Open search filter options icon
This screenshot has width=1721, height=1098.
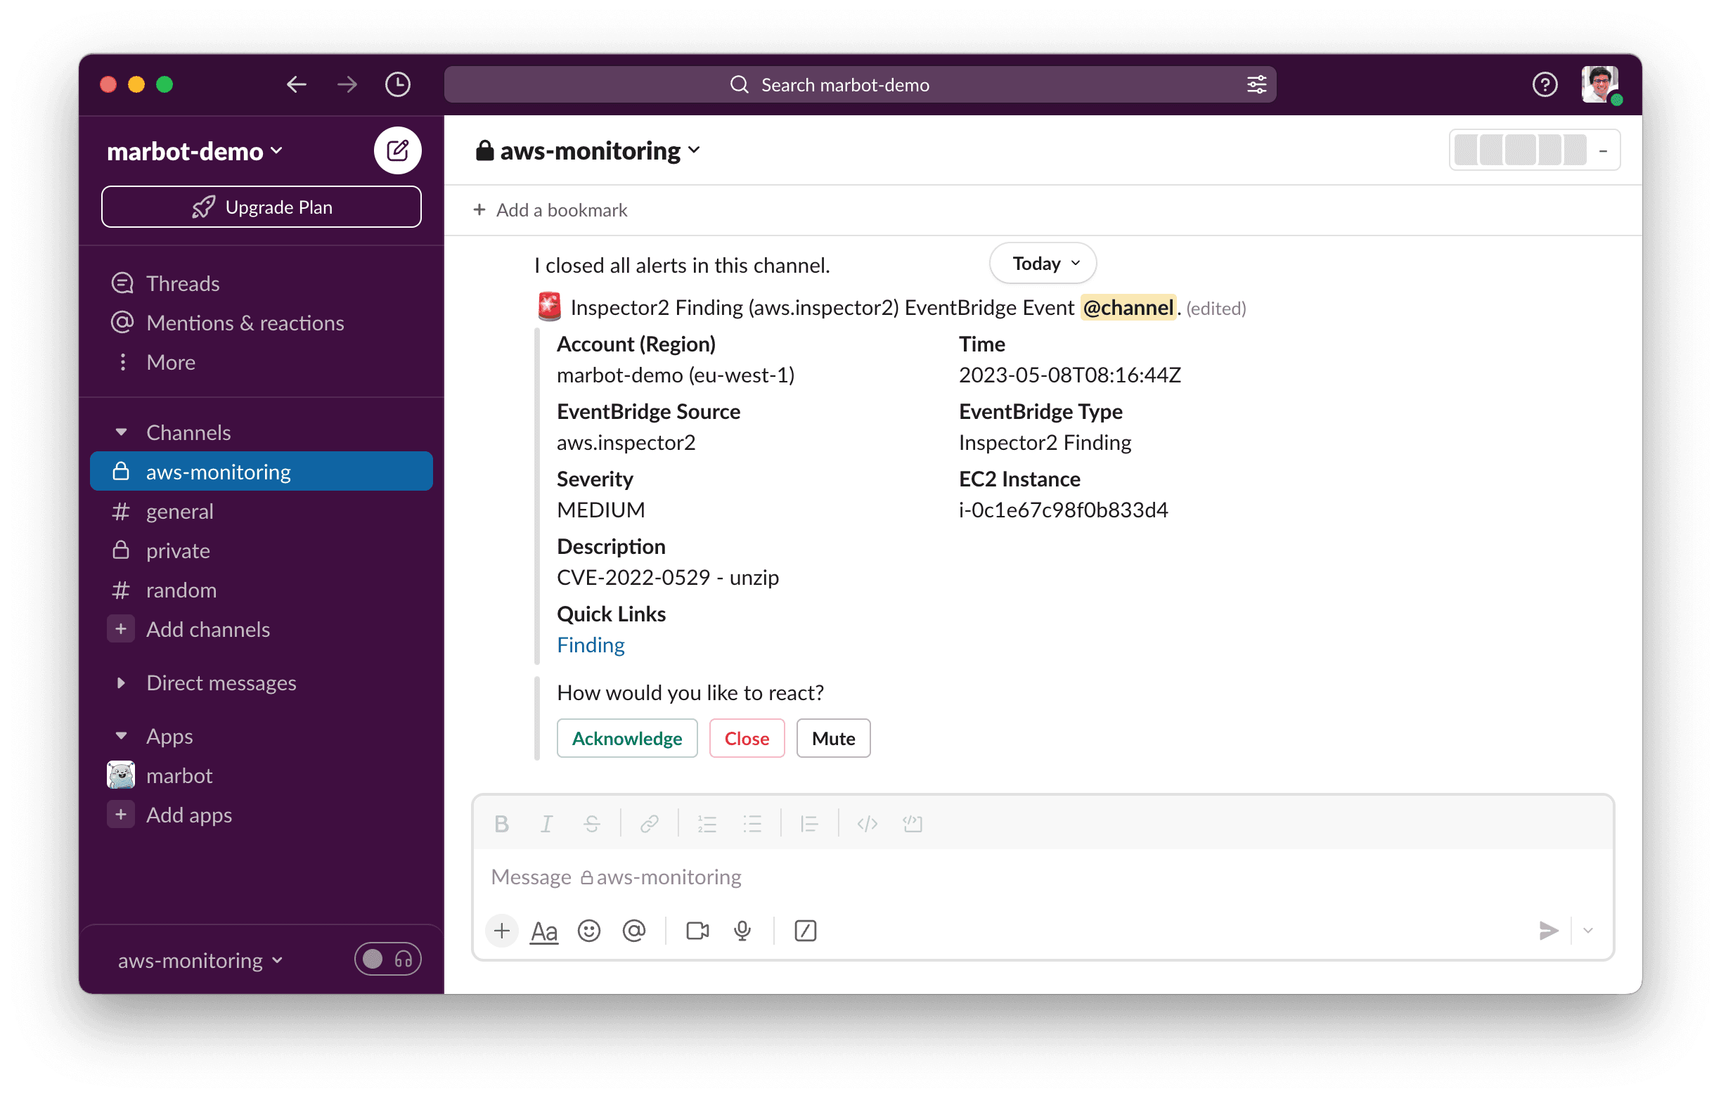coord(1256,84)
